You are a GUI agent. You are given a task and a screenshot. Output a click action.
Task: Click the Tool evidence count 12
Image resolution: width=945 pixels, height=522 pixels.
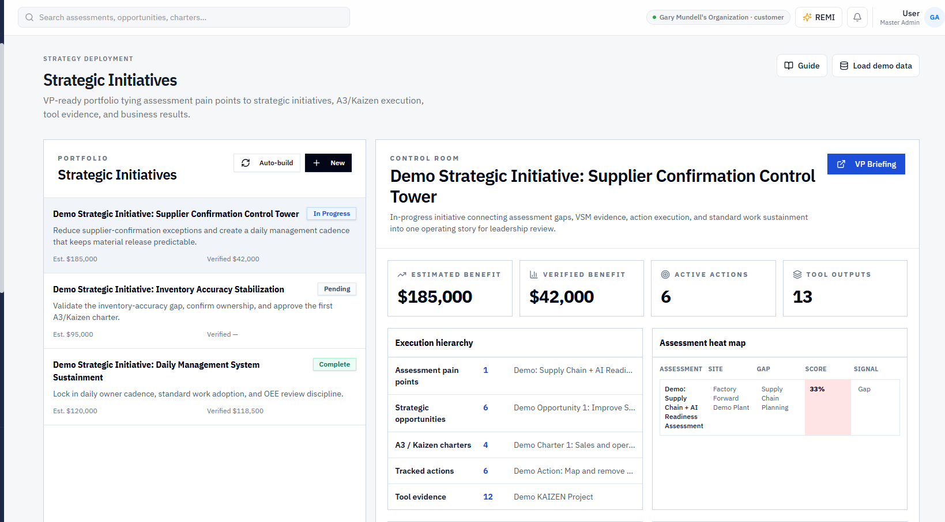coord(488,497)
